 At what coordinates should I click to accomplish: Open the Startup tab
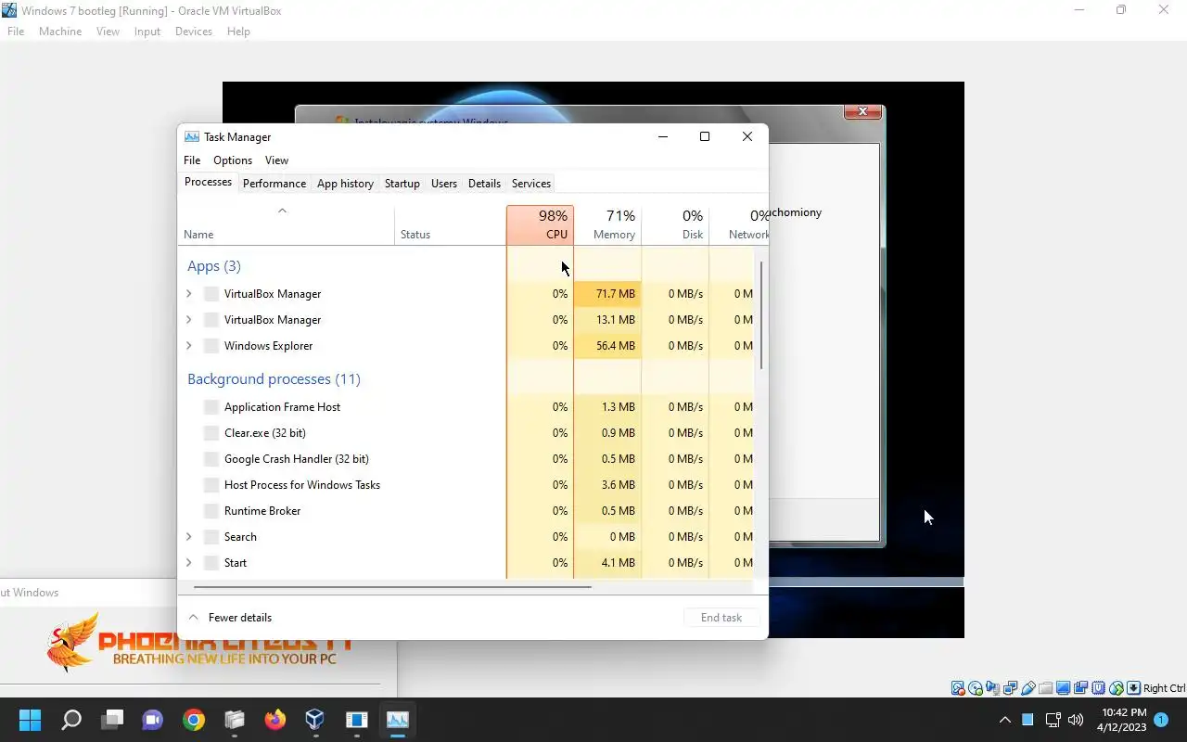point(402,184)
